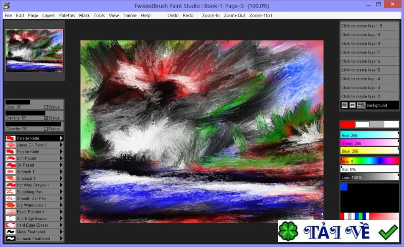Viewport: 404px width, 247px height.
Task: Reset view with Zoom-1to1
Action: [x=261, y=16]
